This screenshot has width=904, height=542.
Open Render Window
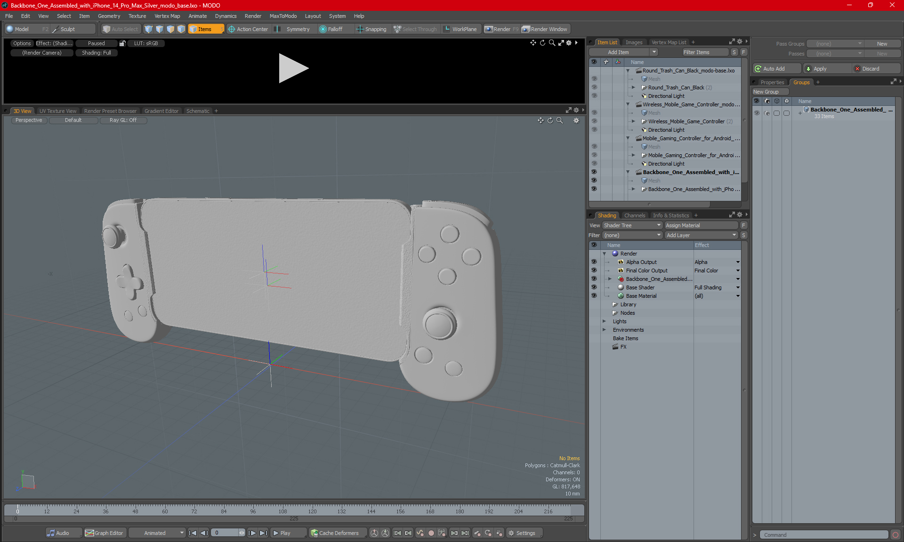(545, 29)
